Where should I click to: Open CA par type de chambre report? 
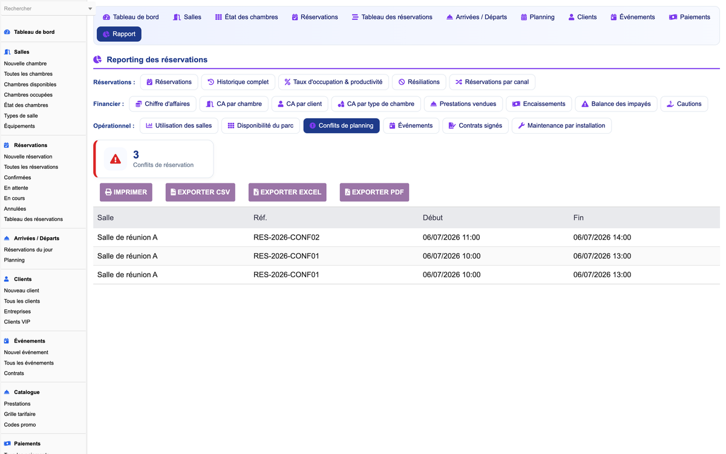(x=376, y=104)
